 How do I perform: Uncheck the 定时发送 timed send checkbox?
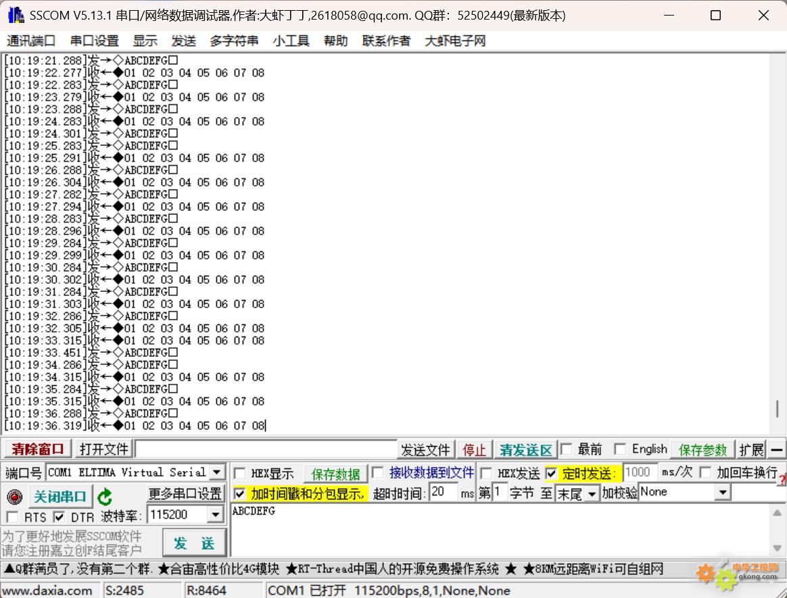click(x=551, y=473)
